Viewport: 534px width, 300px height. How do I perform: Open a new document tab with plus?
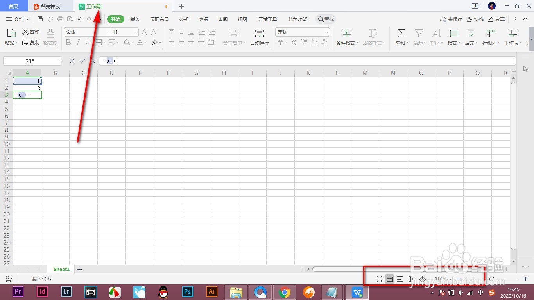pyautogui.click(x=181, y=6)
